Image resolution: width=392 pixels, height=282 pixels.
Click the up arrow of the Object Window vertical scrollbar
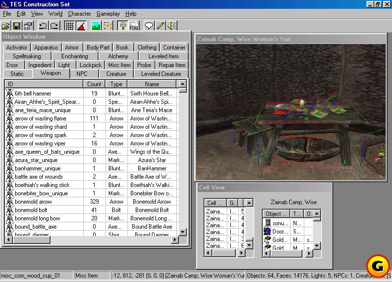pyautogui.click(x=182, y=84)
